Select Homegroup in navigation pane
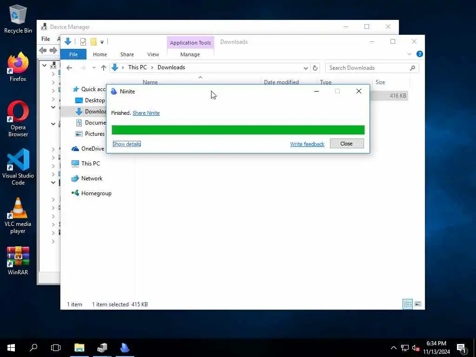The width and height of the screenshot is (476, 357). point(92,193)
